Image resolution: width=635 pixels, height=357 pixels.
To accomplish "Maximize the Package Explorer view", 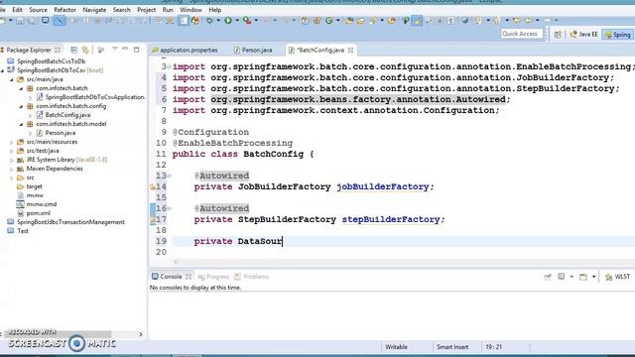I will pyautogui.click(x=137, y=50).
